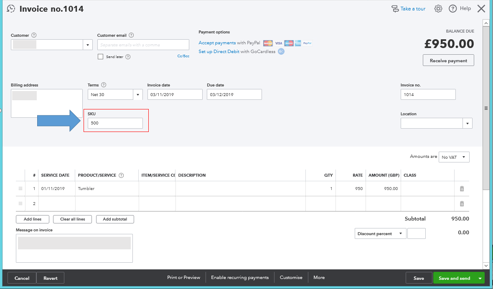Click the QuickBooks clock logo icon
493x289 pixels.
11,8
